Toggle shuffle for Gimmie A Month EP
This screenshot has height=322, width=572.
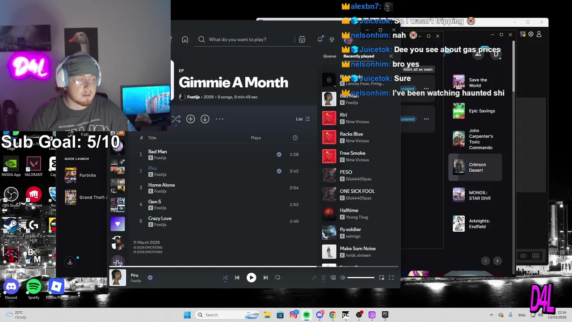(176, 119)
